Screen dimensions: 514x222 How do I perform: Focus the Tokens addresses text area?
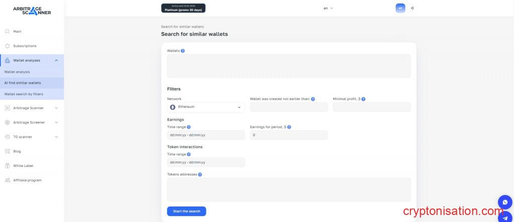coord(289,189)
